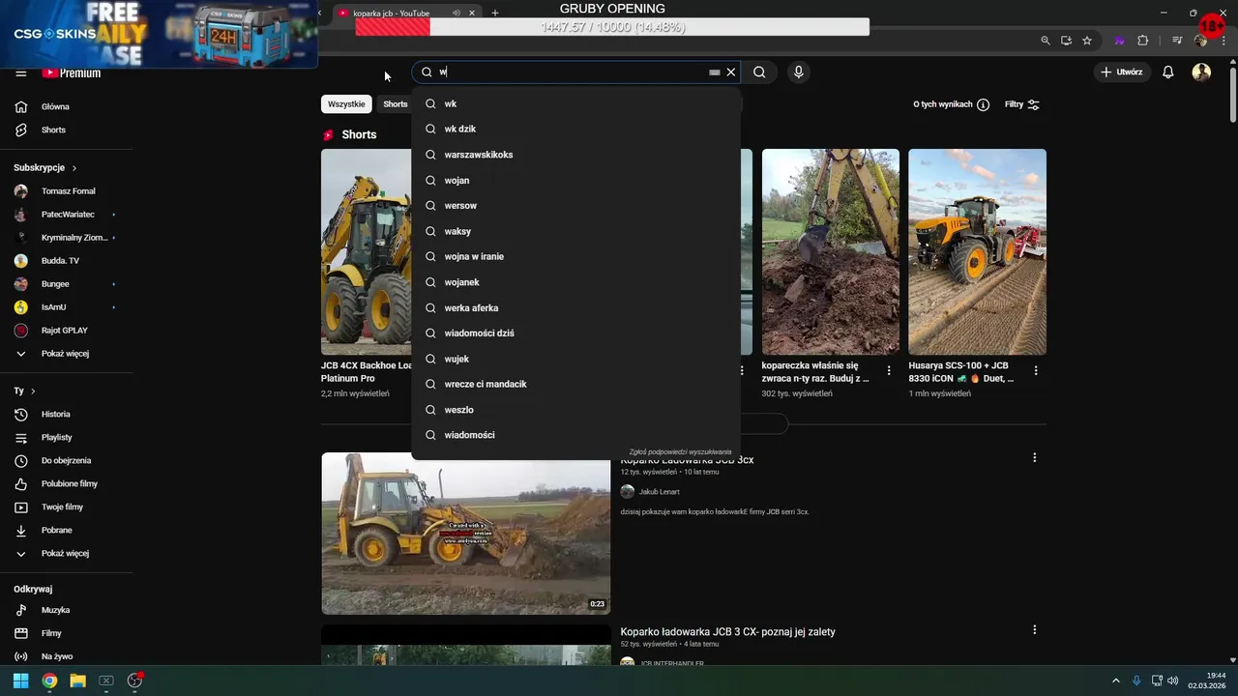Click Zgłoś podpowiedzi wyszukiwania link
Image resolution: width=1238 pixels, height=696 pixels.
(x=680, y=451)
